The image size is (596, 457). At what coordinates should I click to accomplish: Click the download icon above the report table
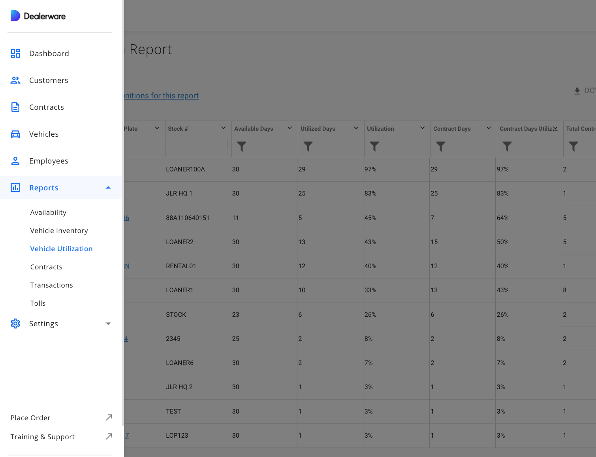(577, 90)
